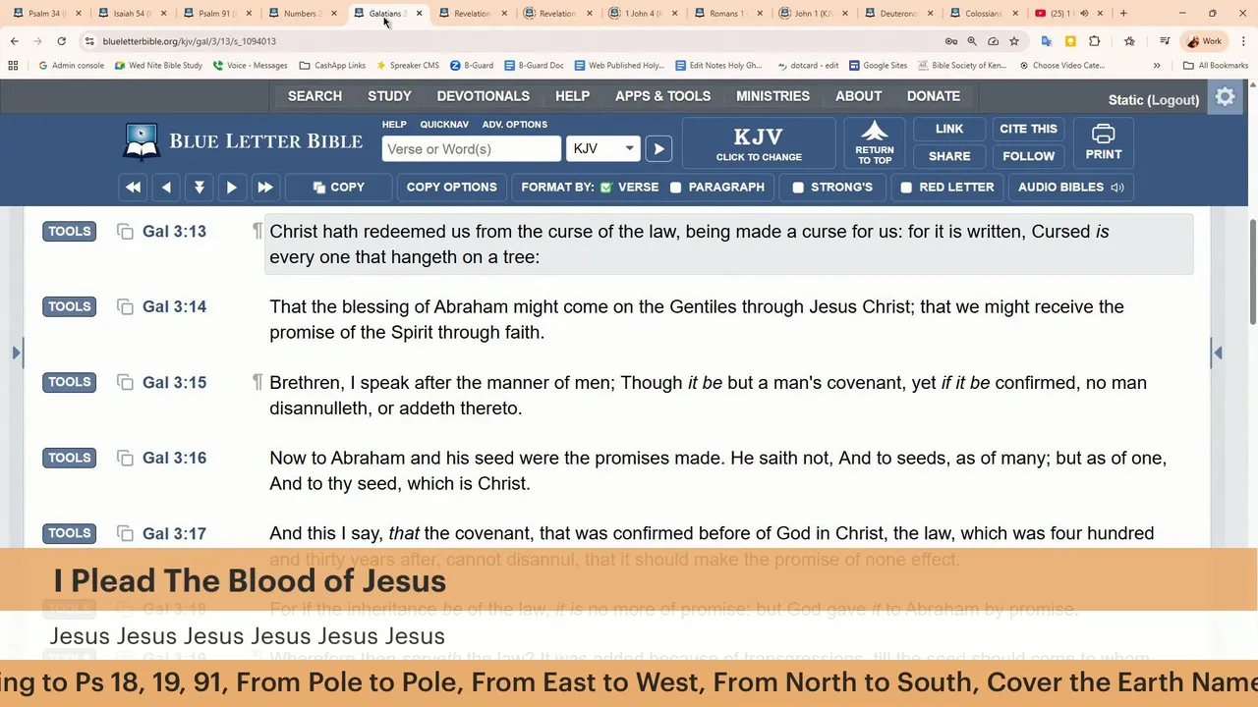The height and width of the screenshot is (707, 1258).
Task: Enable RED LETTER checkbox
Action: point(906,188)
